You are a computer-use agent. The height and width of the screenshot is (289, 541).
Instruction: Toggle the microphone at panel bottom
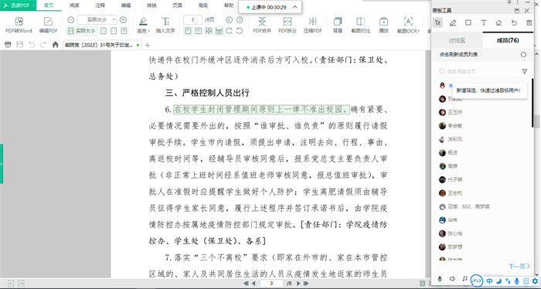[440, 279]
